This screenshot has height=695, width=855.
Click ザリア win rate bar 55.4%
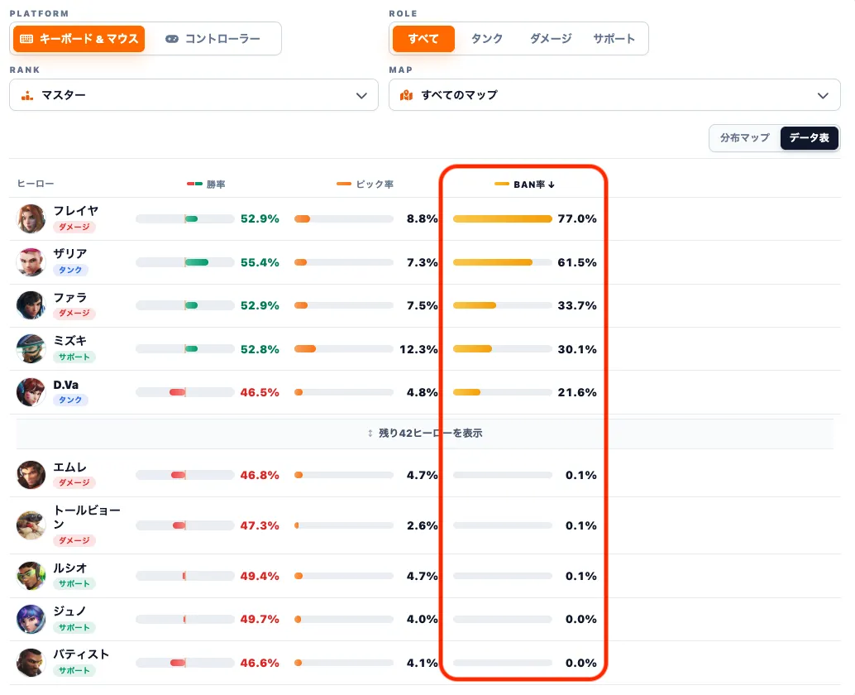tap(185, 262)
